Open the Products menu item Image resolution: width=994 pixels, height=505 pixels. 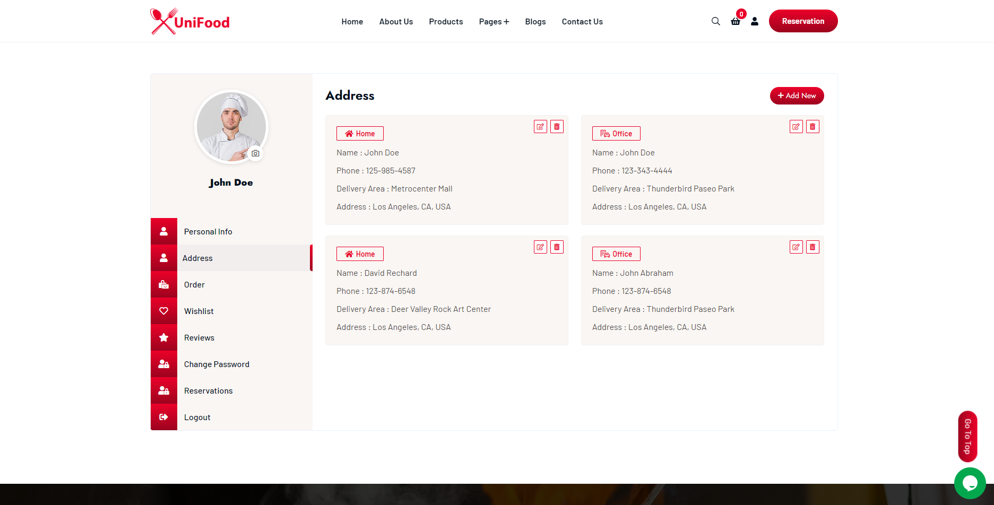tap(446, 22)
